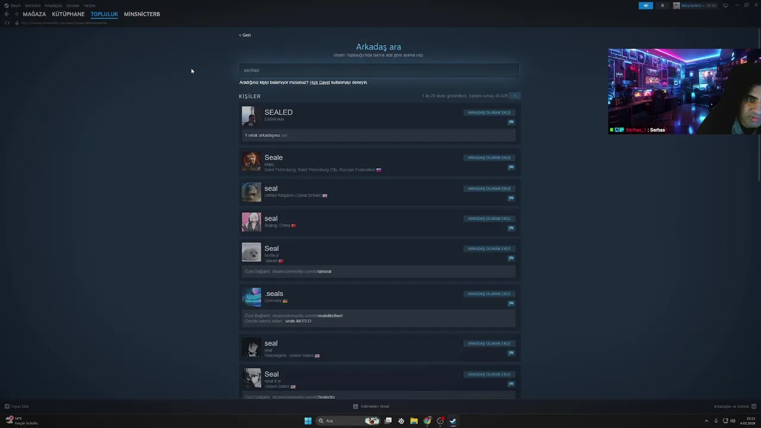Add Seale as friend
This screenshot has width=761, height=428.
(x=489, y=158)
